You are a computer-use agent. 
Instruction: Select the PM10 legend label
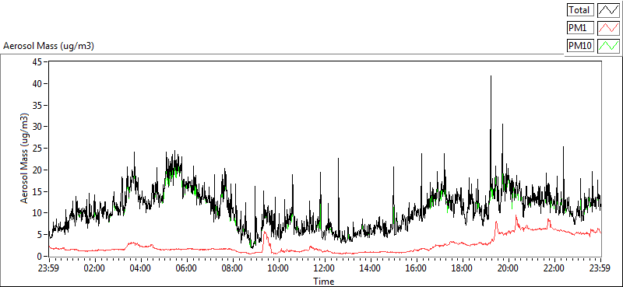coord(580,46)
